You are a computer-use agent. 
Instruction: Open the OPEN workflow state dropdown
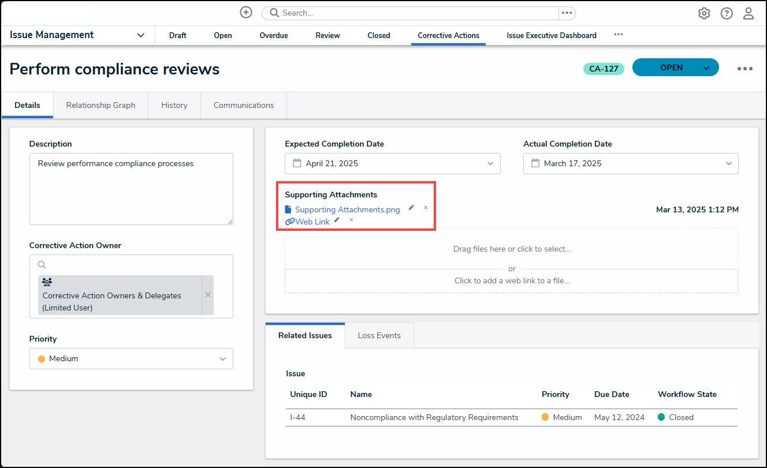[706, 68]
